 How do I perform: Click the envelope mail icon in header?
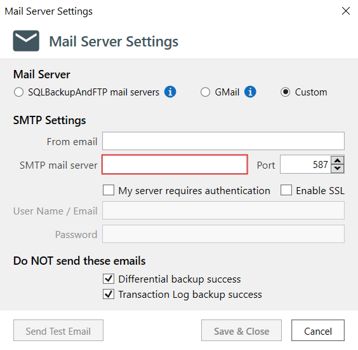coord(26,41)
